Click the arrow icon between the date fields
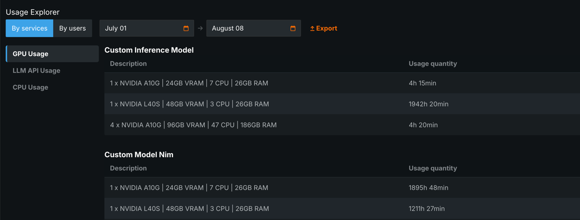 pos(200,28)
